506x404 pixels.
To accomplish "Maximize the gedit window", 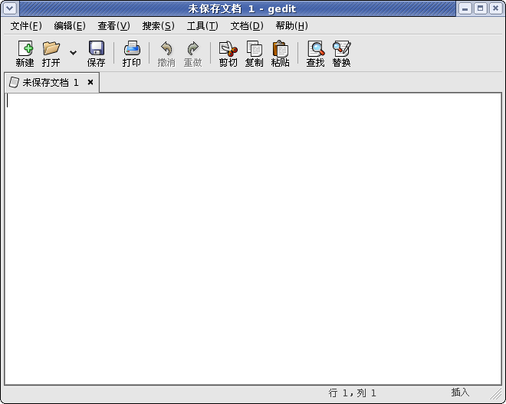I will (480, 8).
